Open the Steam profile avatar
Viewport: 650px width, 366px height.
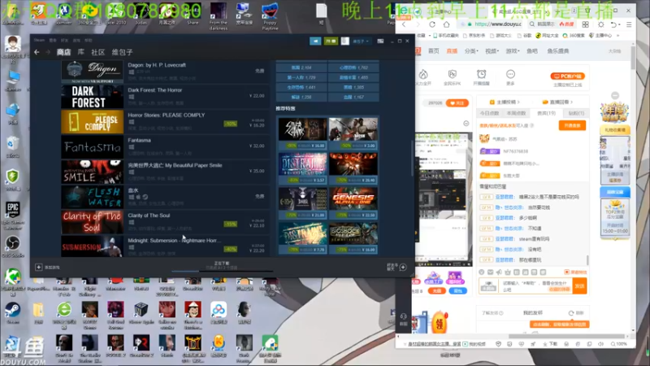coord(344,41)
